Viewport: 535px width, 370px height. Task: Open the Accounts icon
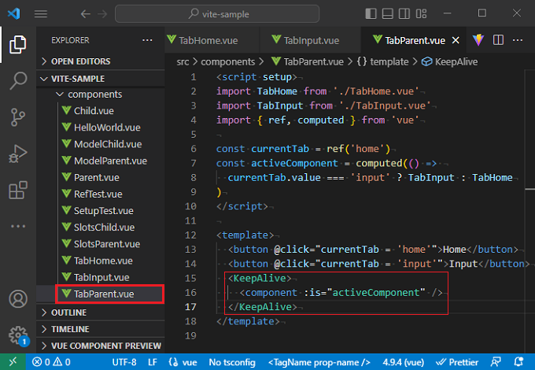pyautogui.click(x=18, y=299)
